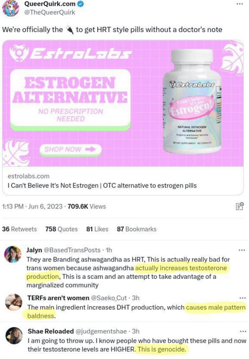Open the estrolabs.com link card title
The width and height of the screenshot is (249, 359).
pos(102,185)
